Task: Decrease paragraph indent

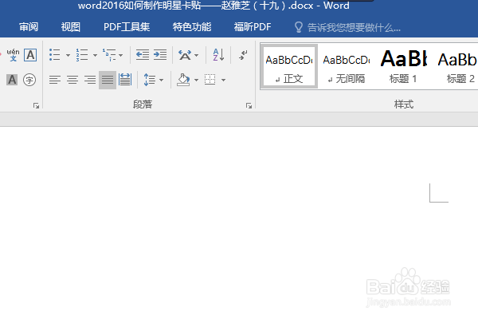Action: click(x=143, y=55)
